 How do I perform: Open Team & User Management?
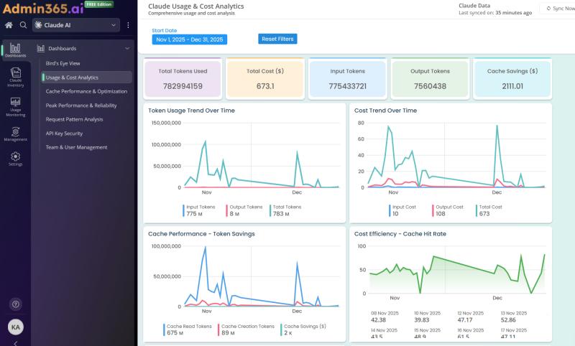click(x=77, y=147)
